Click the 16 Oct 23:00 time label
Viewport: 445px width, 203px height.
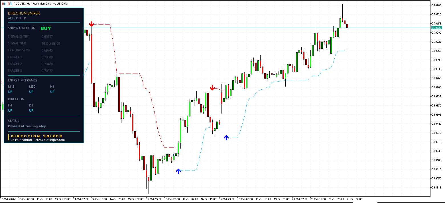227,199
